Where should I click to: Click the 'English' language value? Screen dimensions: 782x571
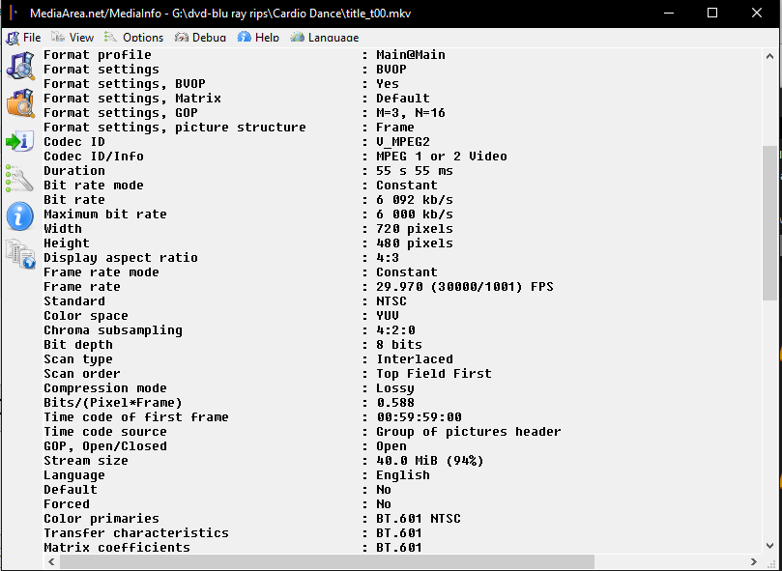(x=403, y=474)
